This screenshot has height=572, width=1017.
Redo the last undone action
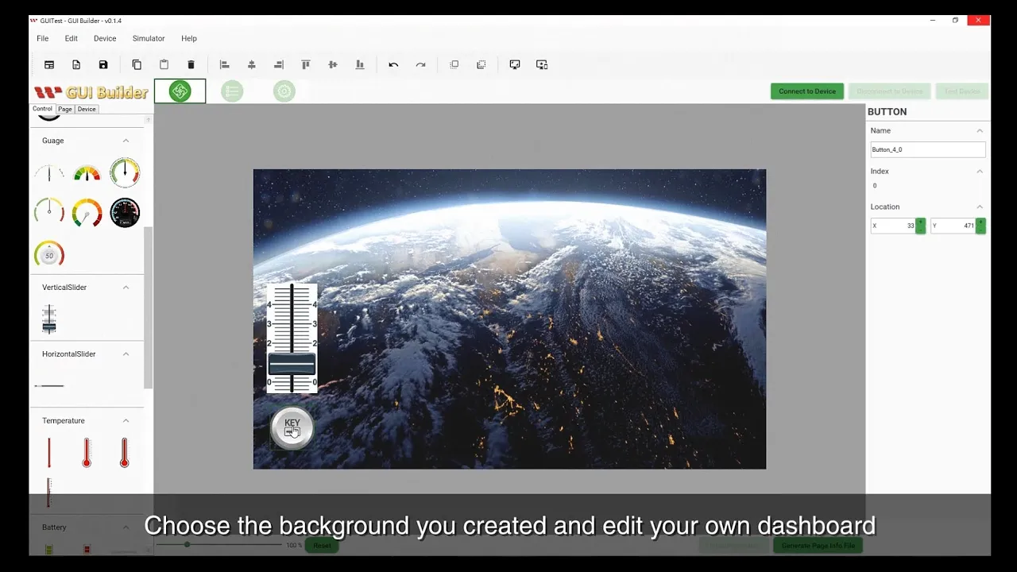(420, 64)
